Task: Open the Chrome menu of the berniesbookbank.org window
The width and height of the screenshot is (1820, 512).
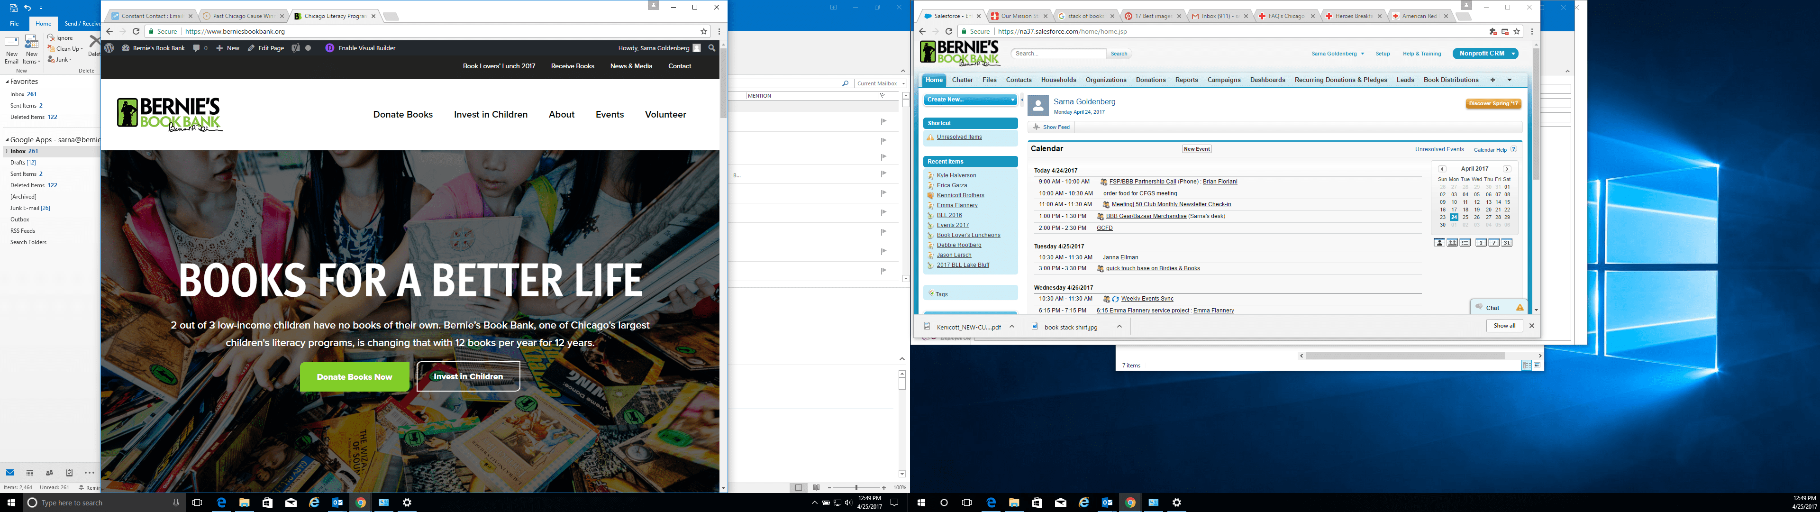Action: point(719,31)
